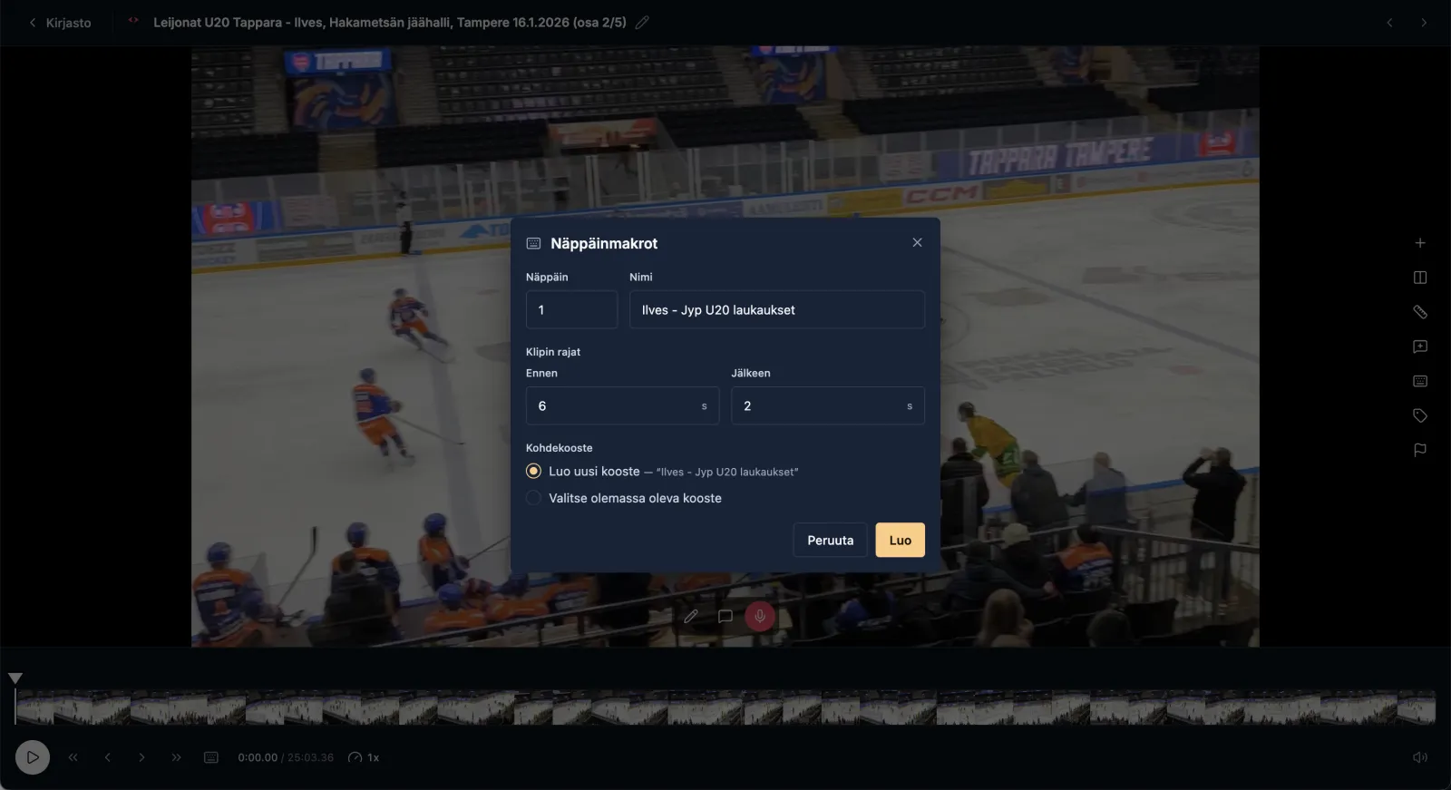Toggle the split panel layout icon
The width and height of the screenshot is (1451, 790).
[x=1420, y=278]
